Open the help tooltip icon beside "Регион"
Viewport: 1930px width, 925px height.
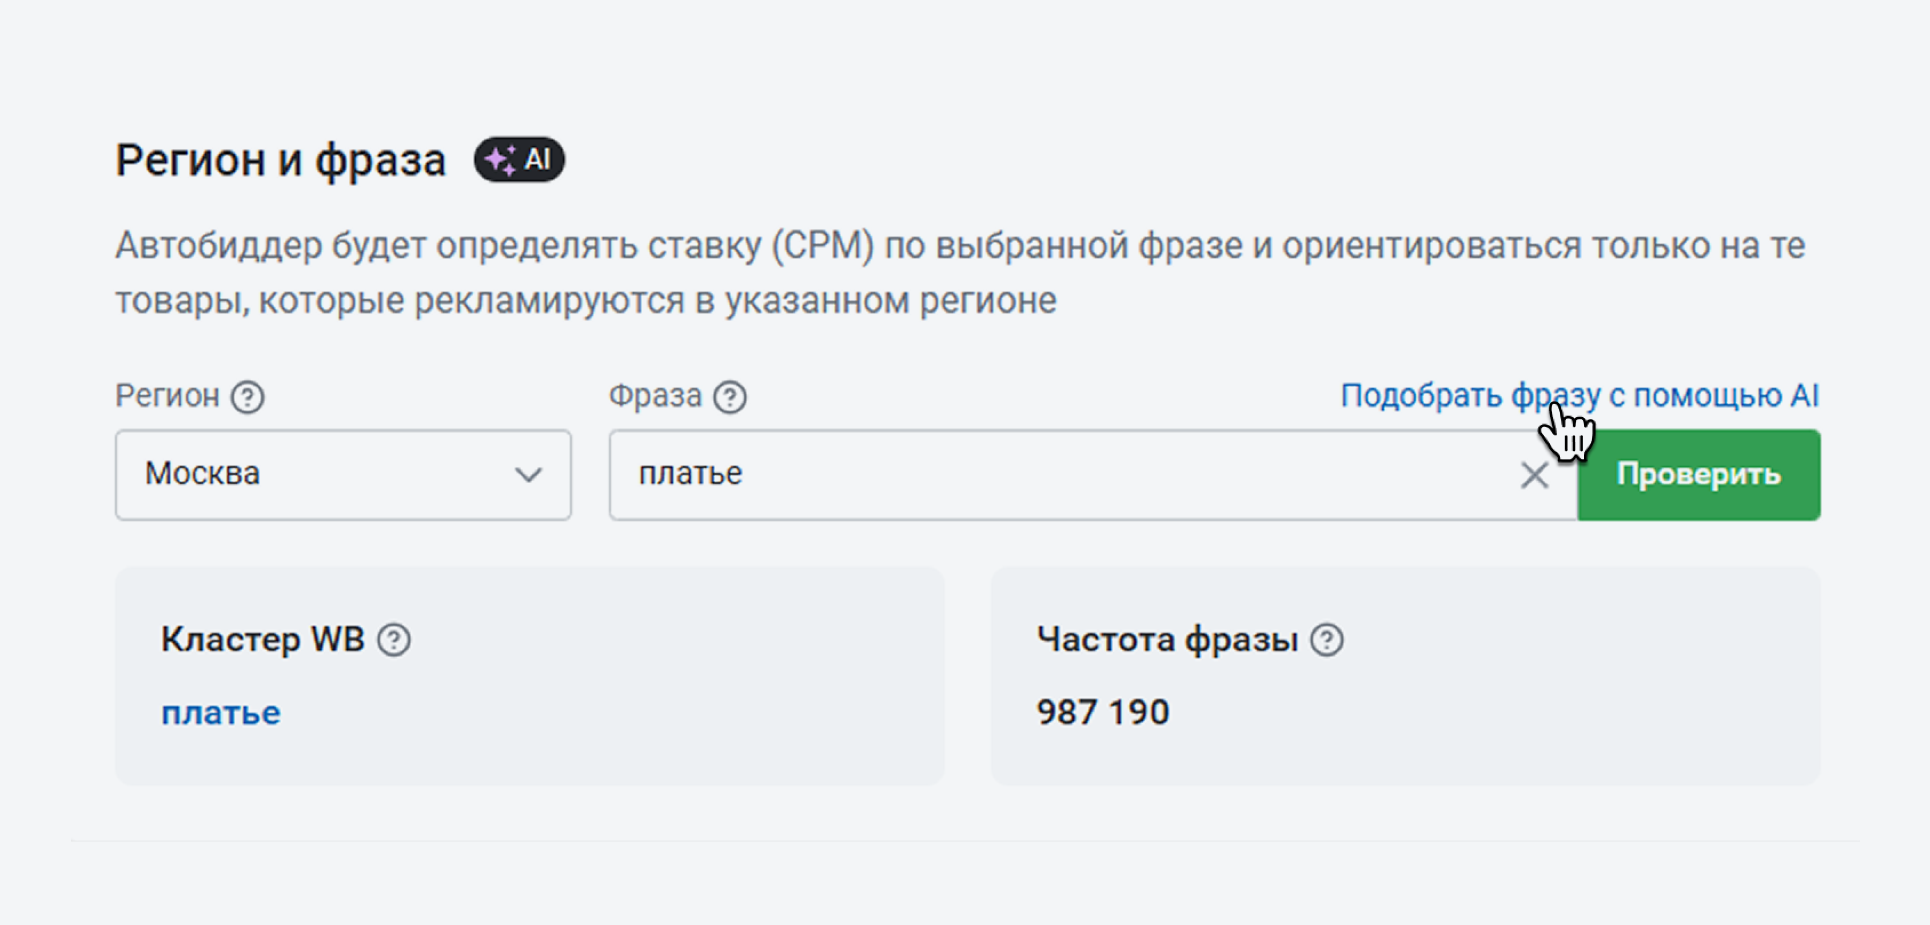(x=247, y=397)
